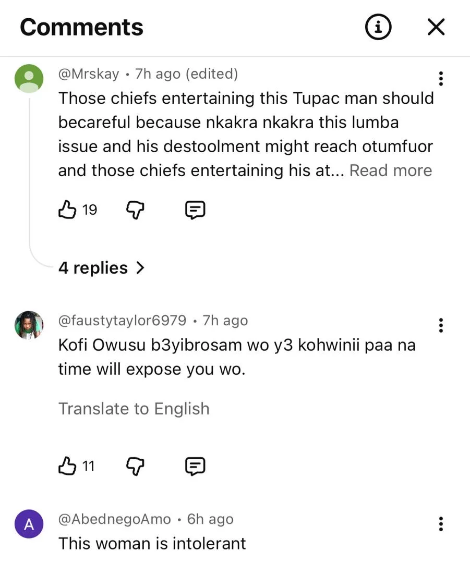470x563 pixels.
Task: Visit the @faustytaylor6979 channel handle
Action: click(x=122, y=321)
